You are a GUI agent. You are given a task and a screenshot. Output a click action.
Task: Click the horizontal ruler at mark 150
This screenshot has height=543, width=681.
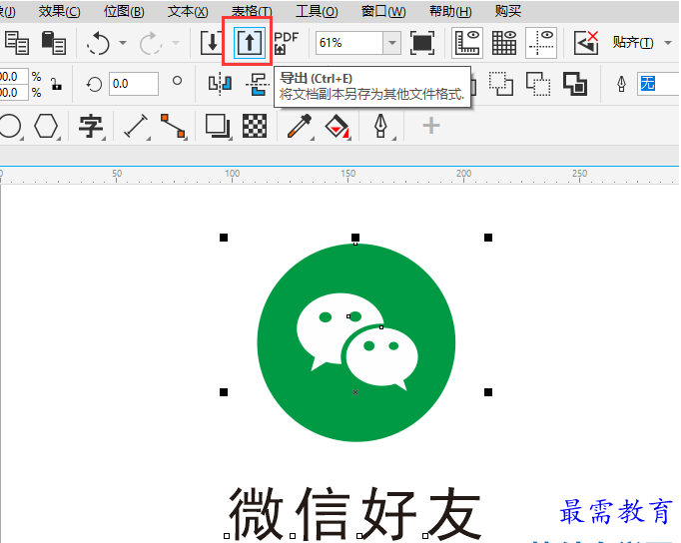(x=347, y=174)
